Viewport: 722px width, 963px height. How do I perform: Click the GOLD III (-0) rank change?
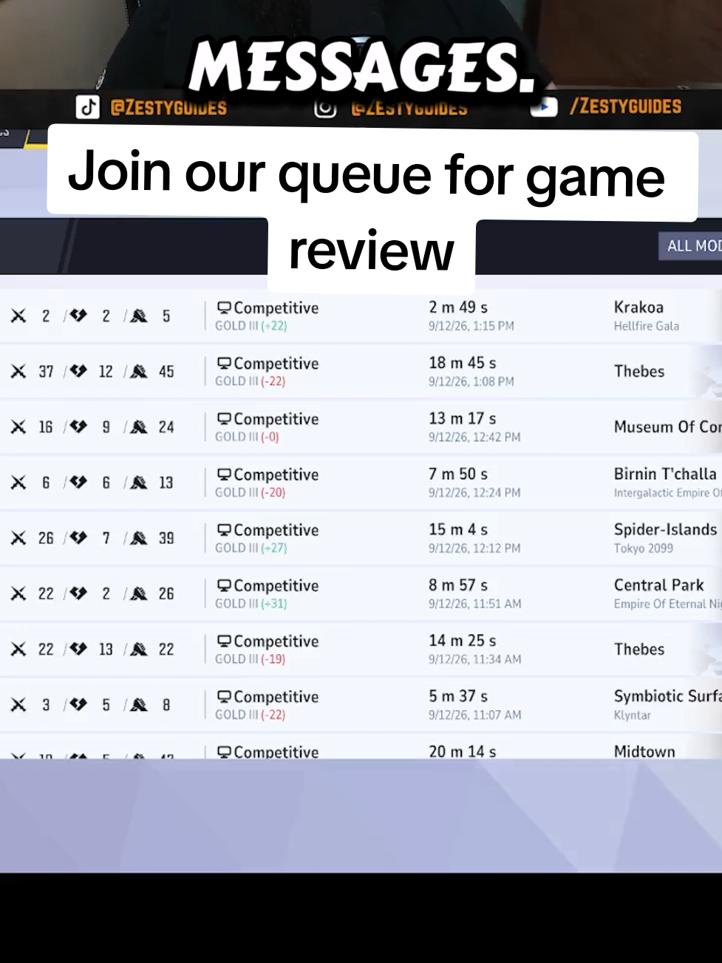pyautogui.click(x=247, y=437)
